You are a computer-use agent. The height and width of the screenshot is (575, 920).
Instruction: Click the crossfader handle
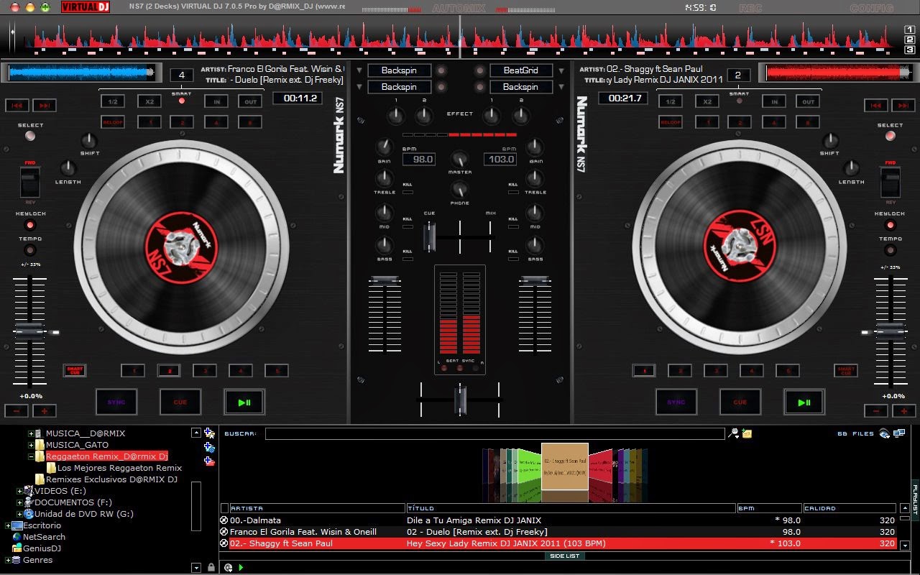point(460,399)
